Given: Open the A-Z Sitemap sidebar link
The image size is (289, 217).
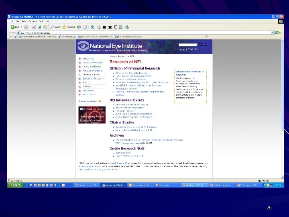Looking at the screenshot, I should [89, 94].
